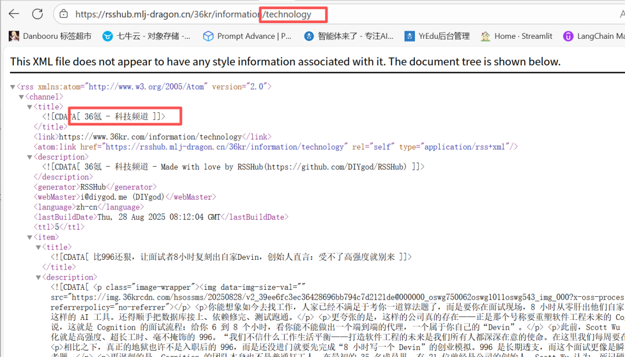The height and width of the screenshot is (357, 625).
Task: Reload the page with the refresh icon
Action: pos(38,14)
